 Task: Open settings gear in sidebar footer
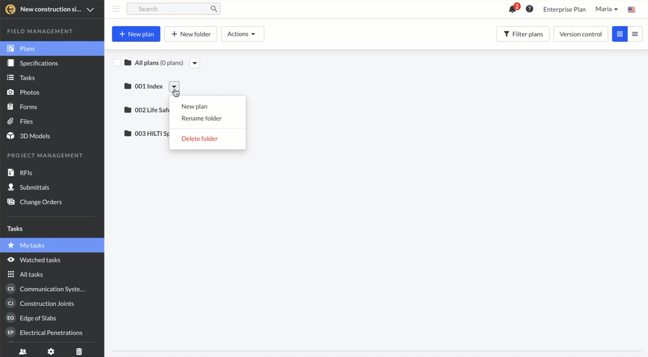tap(51, 352)
